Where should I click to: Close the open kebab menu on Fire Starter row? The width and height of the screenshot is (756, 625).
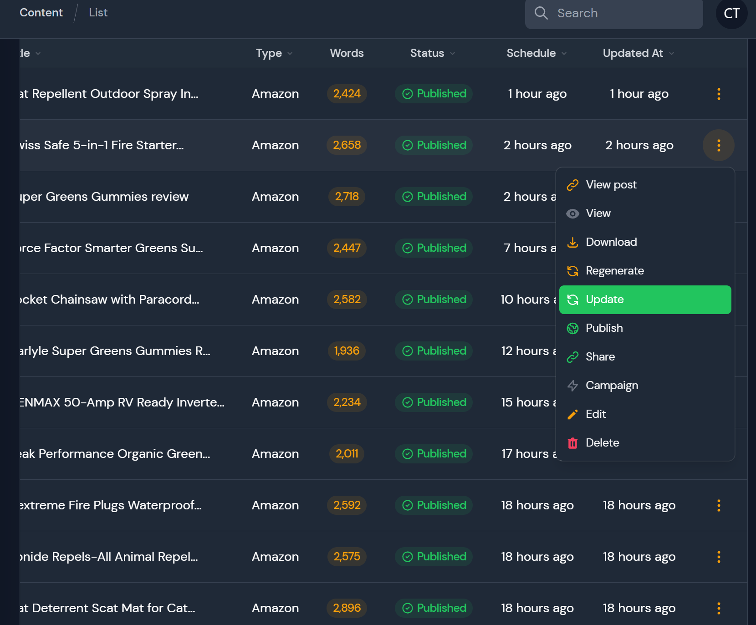tap(719, 145)
